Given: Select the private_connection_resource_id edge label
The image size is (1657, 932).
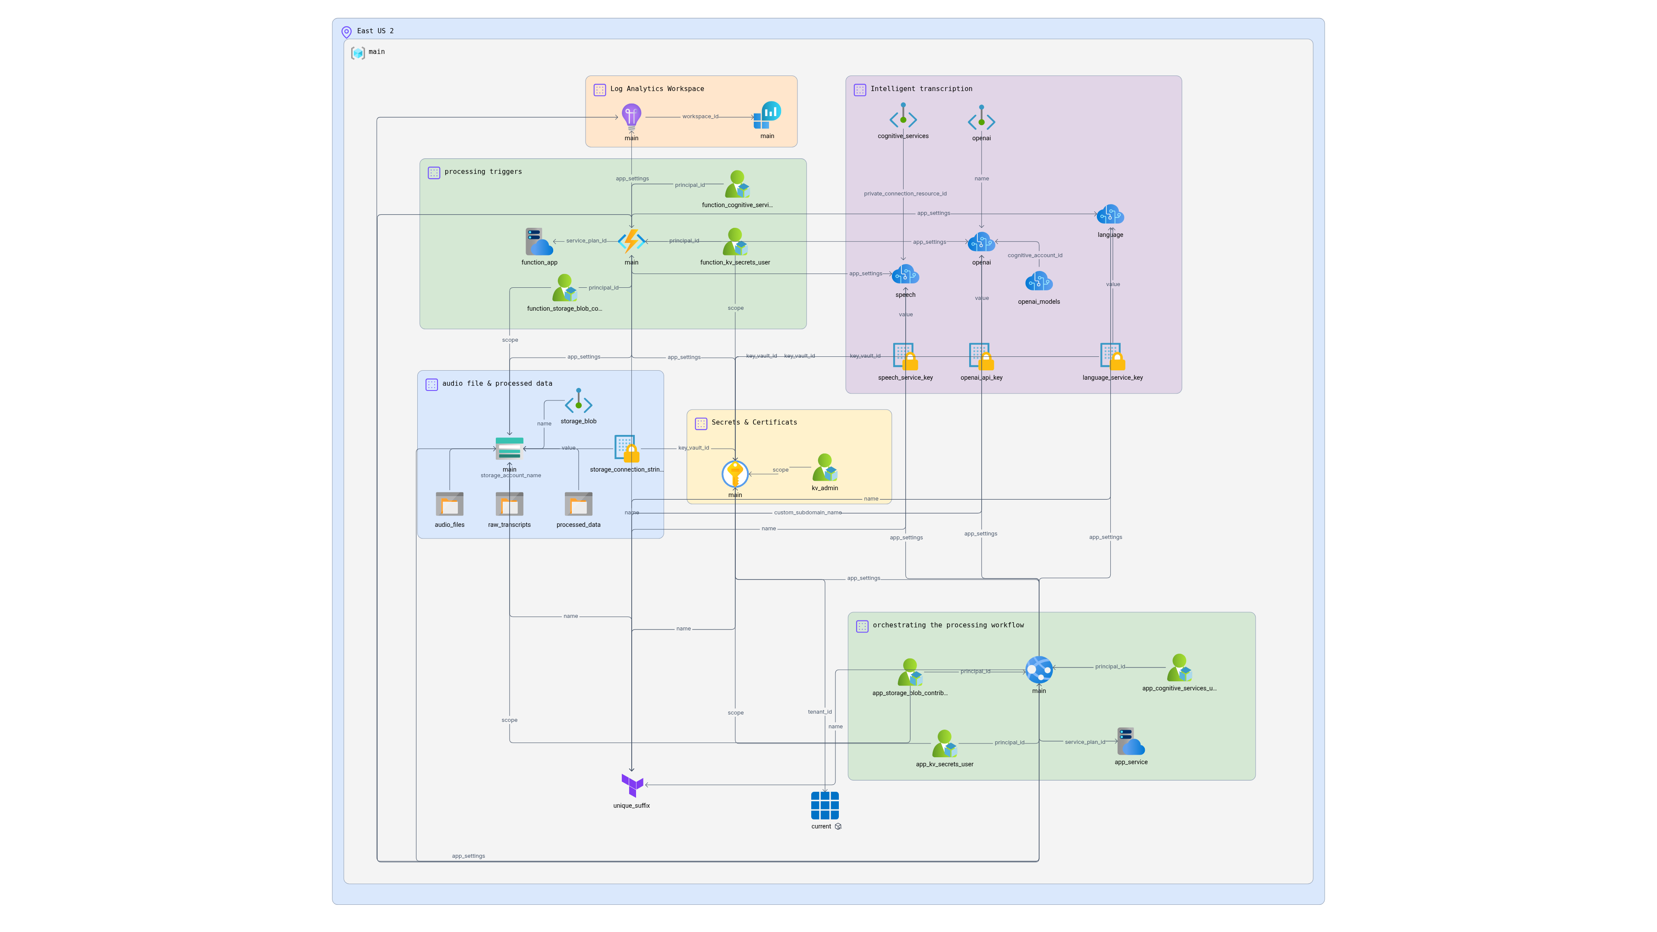Looking at the screenshot, I should click(x=905, y=194).
